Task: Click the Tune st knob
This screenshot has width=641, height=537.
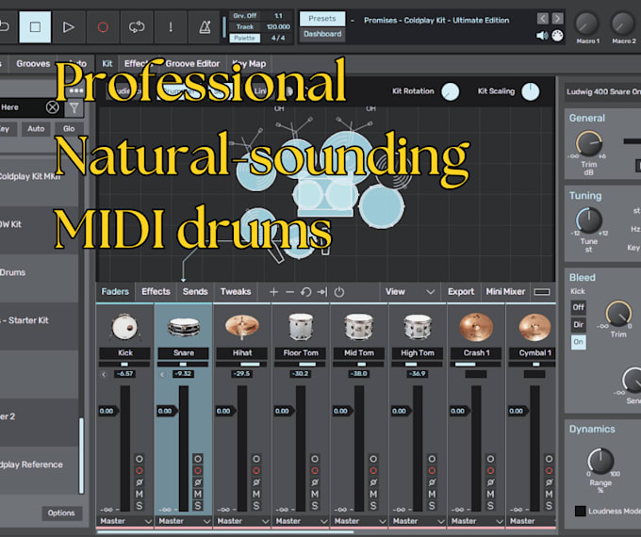Action: (x=589, y=220)
